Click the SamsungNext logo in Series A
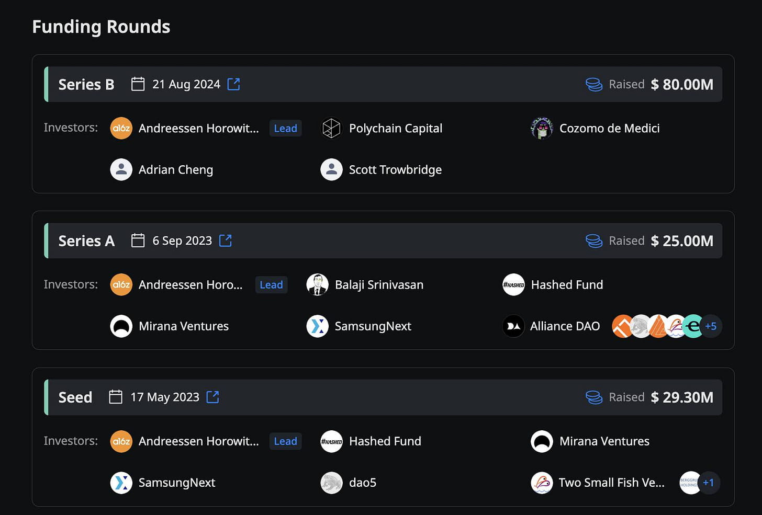The height and width of the screenshot is (515, 762). 317,326
